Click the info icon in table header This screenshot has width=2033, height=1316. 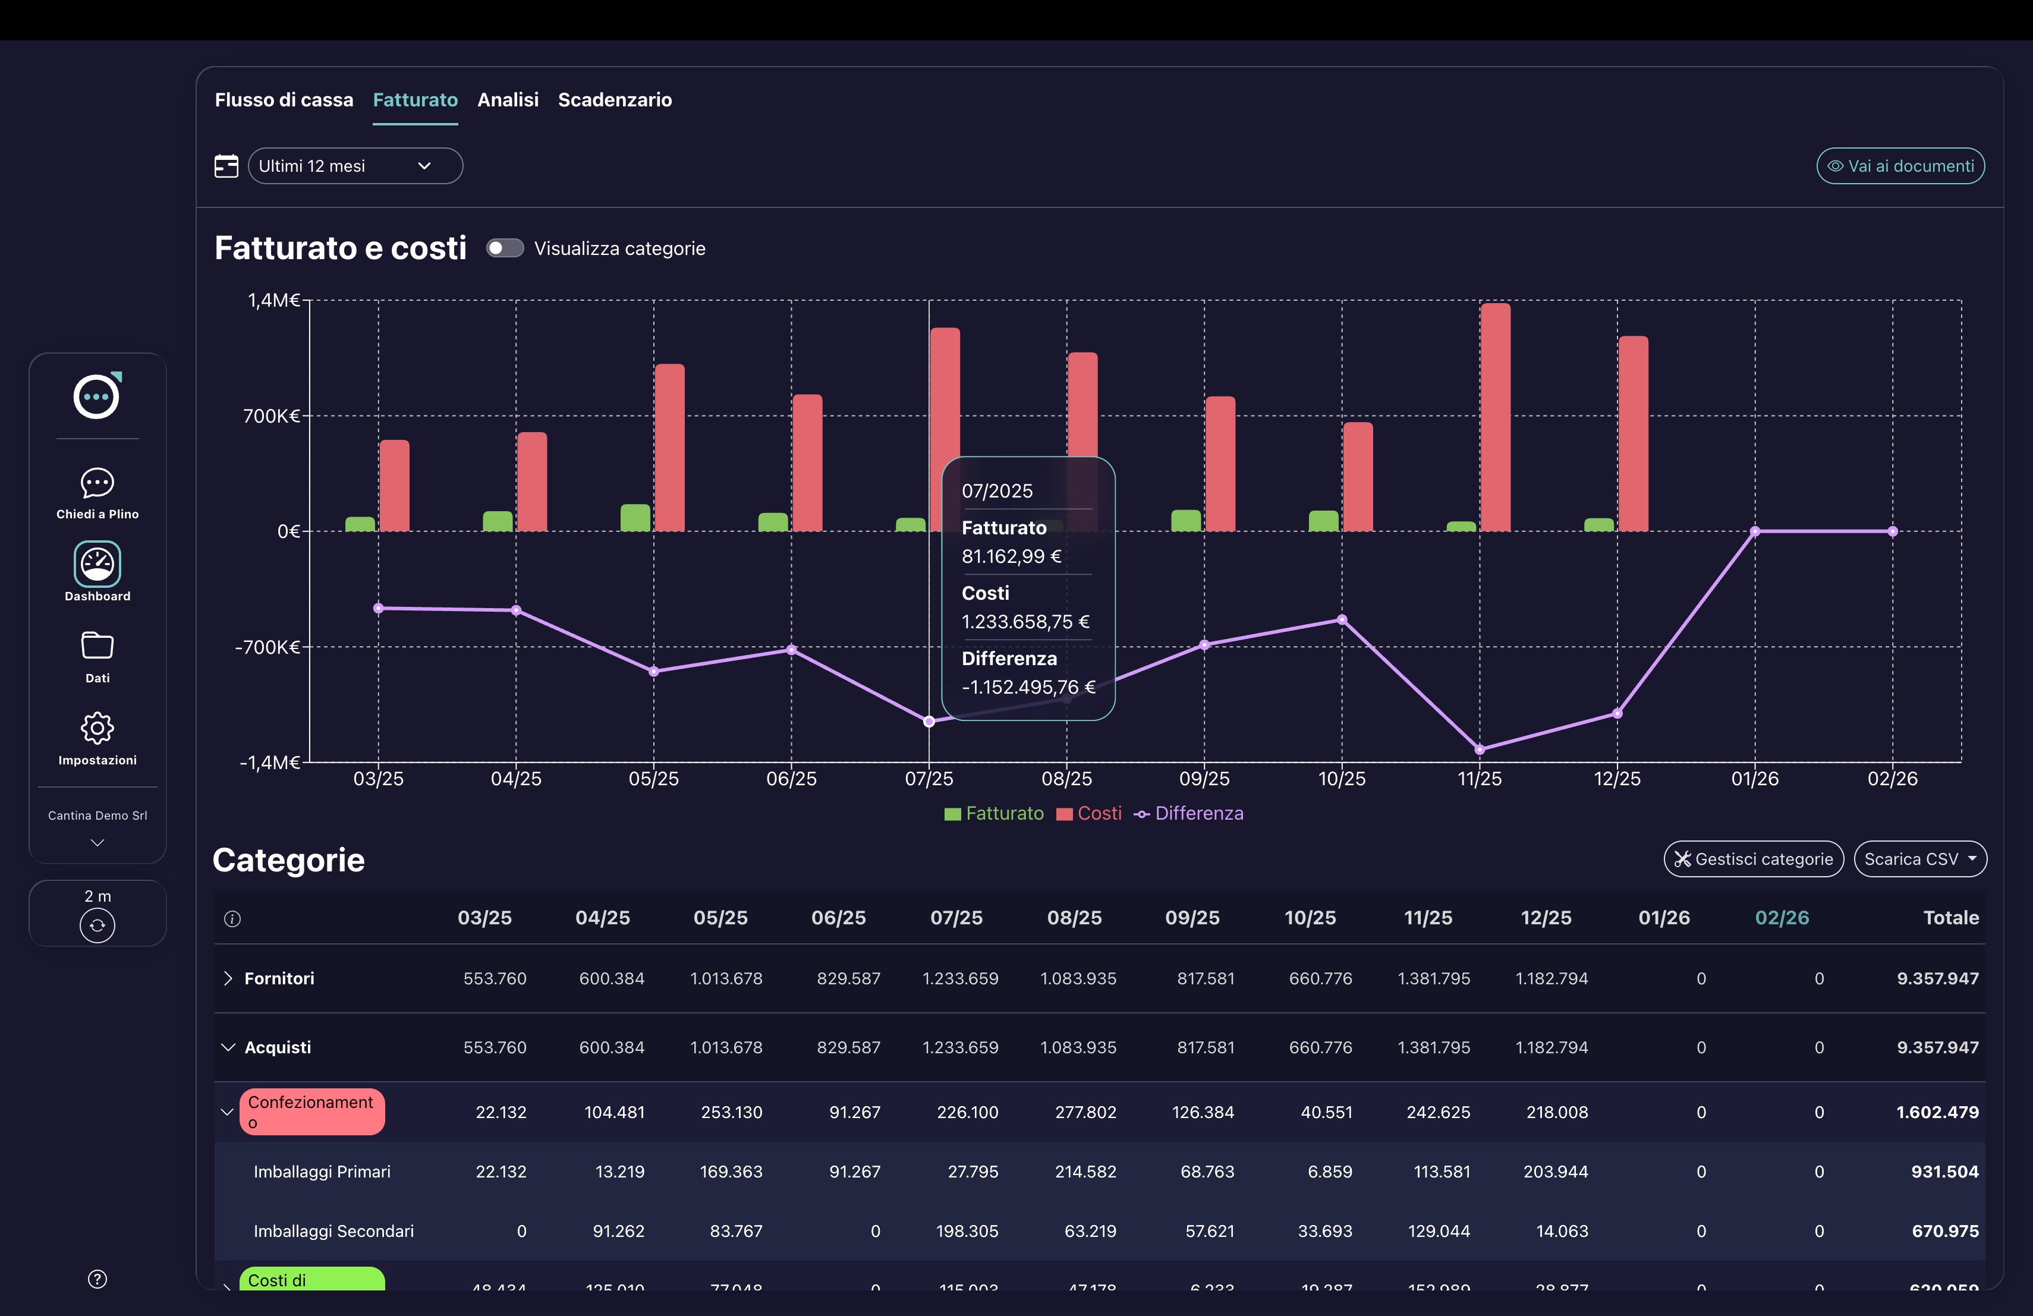coord(232,919)
